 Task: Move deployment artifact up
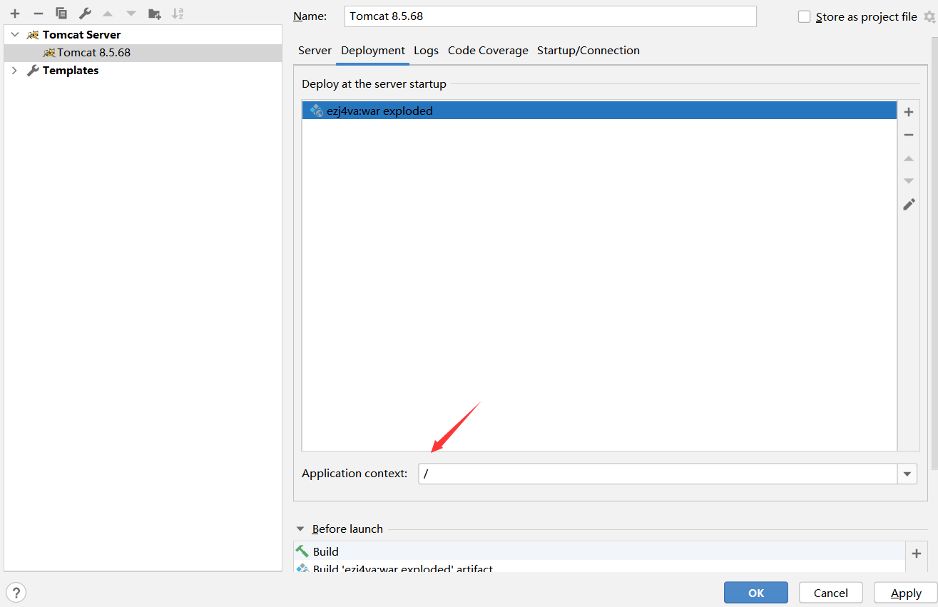click(x=909, y=158)
